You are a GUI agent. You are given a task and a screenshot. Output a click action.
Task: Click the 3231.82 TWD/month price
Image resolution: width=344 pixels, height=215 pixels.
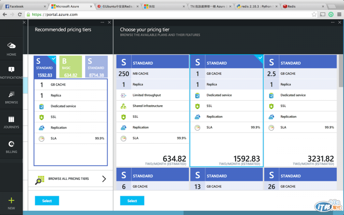pyautogui.click(x=320, y=159)
